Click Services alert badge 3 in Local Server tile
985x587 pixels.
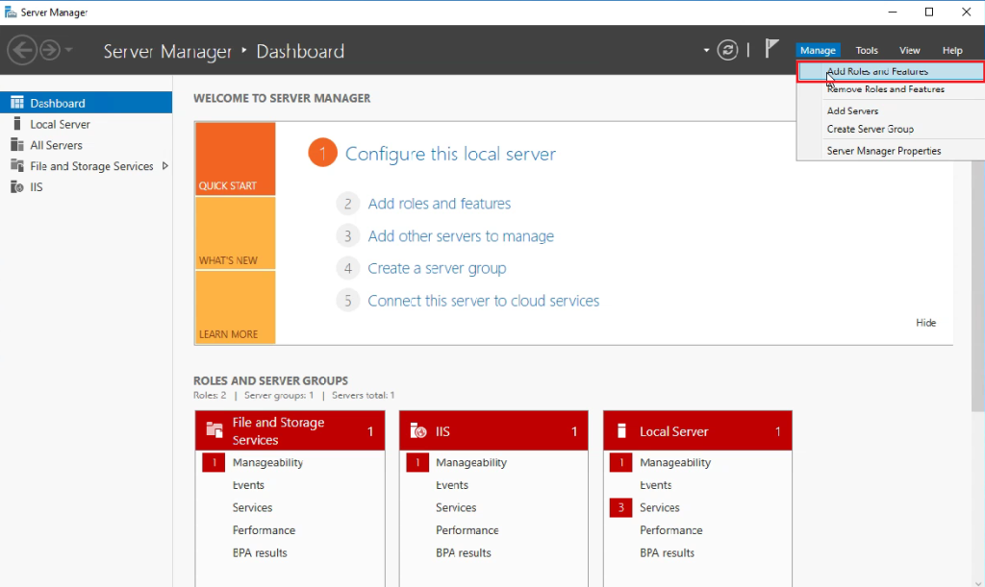tap(620, 508)
